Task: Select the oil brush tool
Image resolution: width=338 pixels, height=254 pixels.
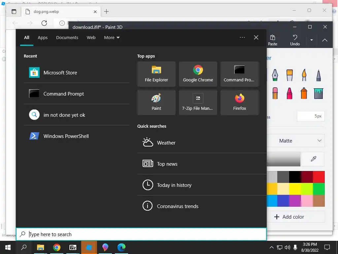Action: 289,75
